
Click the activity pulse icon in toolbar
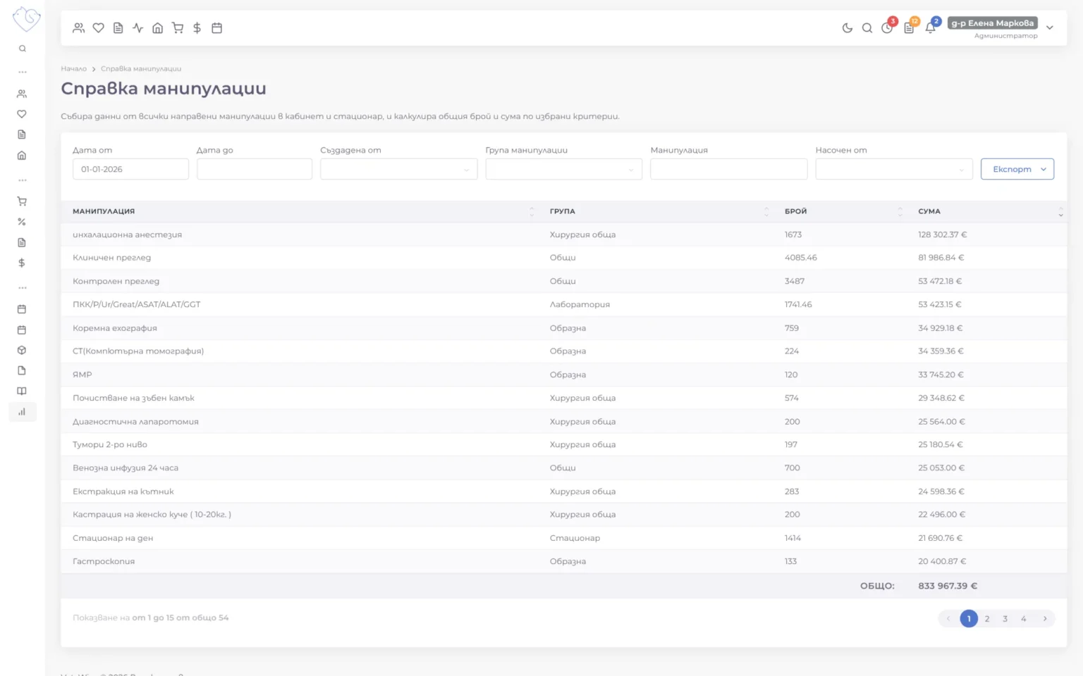coord(138,28)
